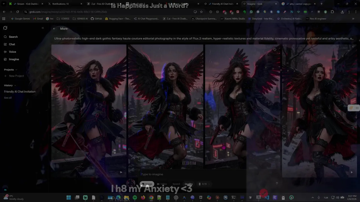Click the See all history link
Viewport: 360px width, 202px height.
tap(8, 98)
